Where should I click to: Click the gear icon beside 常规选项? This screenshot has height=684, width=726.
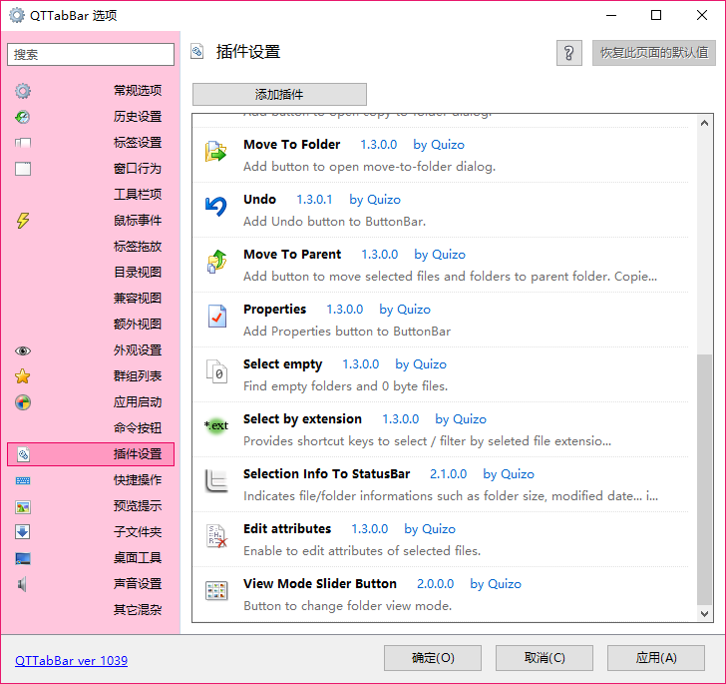[x=23, y=91]
